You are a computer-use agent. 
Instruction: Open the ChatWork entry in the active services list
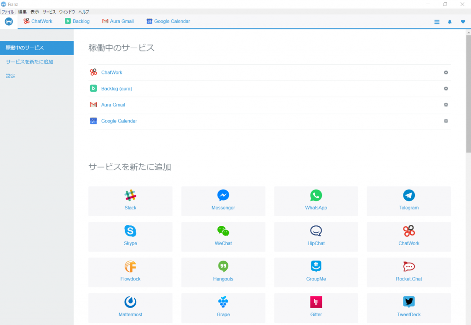[x=112, y=73]
